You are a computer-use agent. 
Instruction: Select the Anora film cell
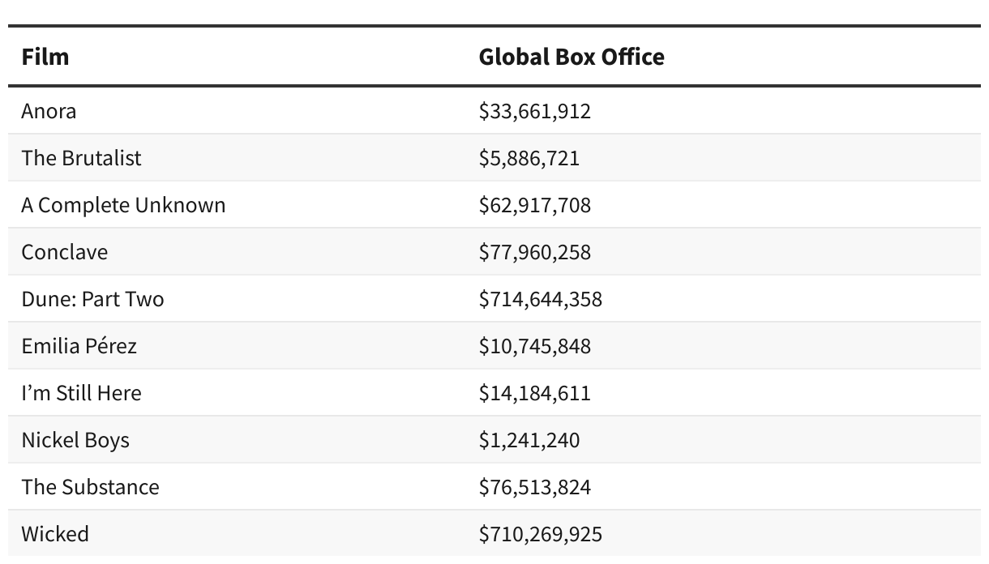(49, 111)
